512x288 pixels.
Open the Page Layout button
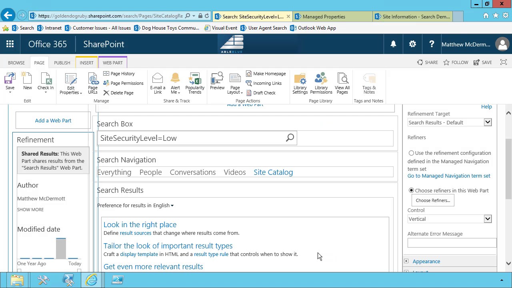click(235, 84)
